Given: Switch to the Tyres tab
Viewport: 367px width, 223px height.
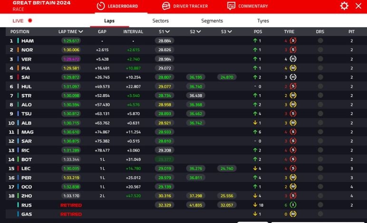Looking at the screenshot, I should 263,21.
